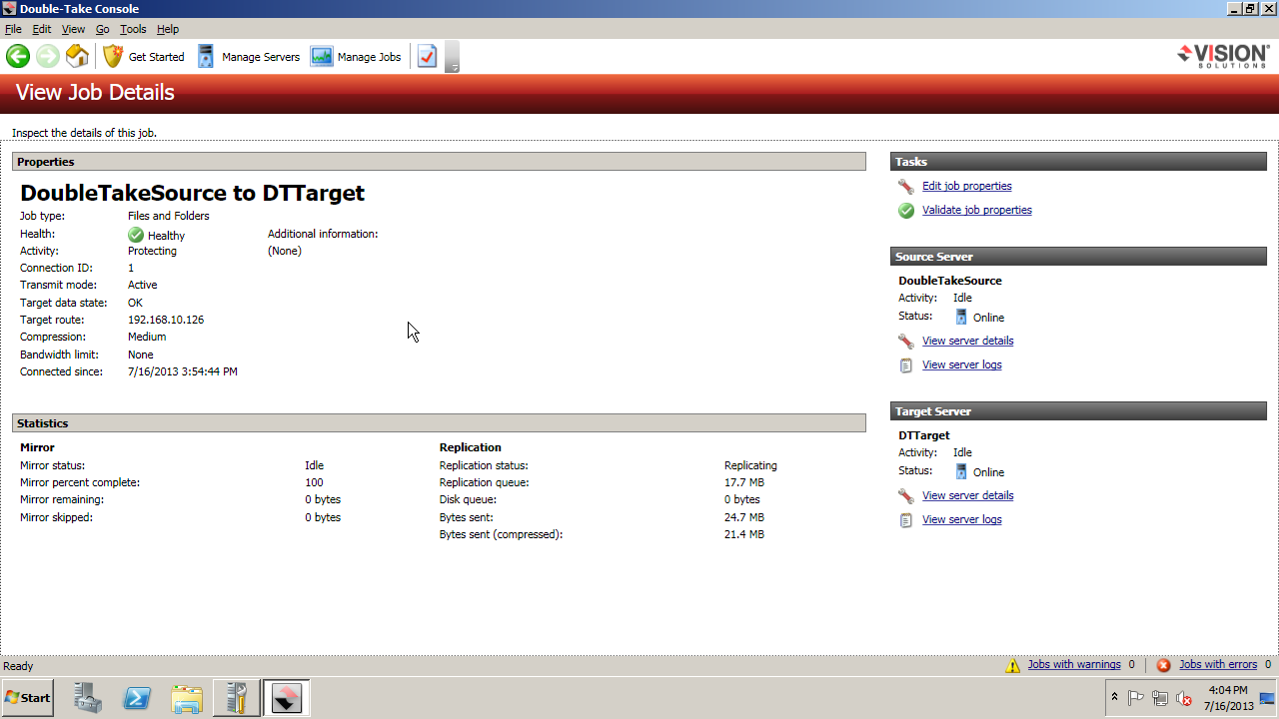1279x719 pixels.
Task: View server details for DoubleTakeSource
Action: [x=967, y=341]
